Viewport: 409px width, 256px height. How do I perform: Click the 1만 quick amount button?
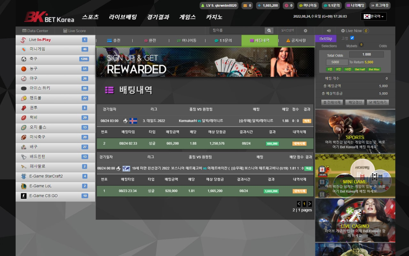[330, 69]
